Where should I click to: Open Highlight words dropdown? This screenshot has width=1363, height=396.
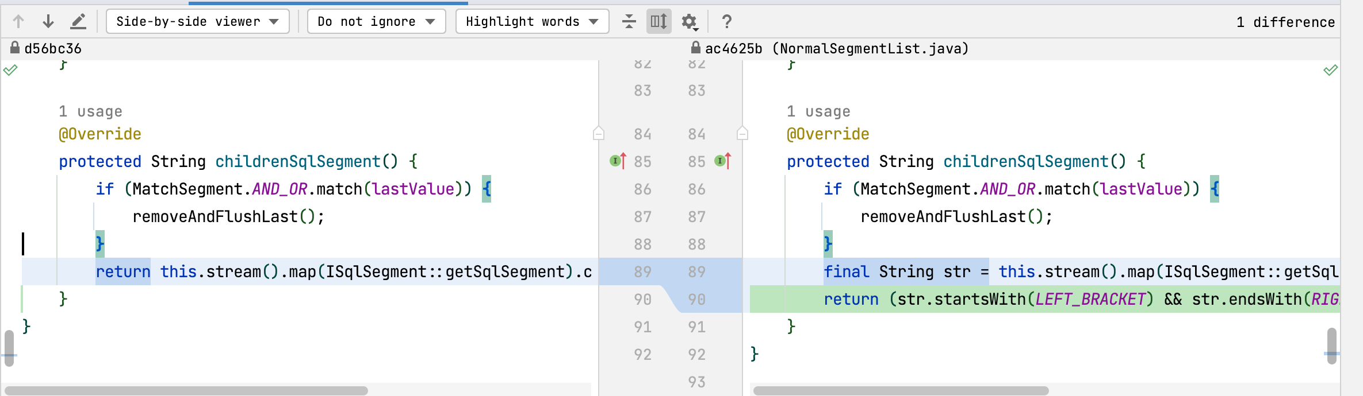pyautogui.click(x=532, y=22)
